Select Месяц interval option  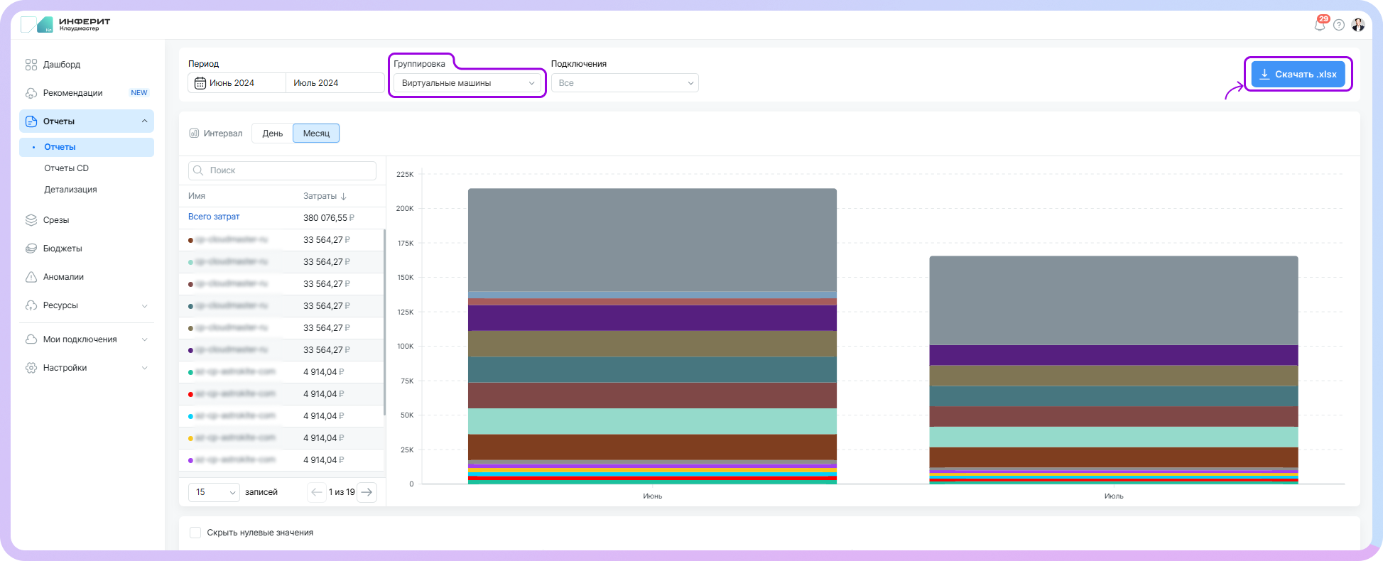click(316, 134)
